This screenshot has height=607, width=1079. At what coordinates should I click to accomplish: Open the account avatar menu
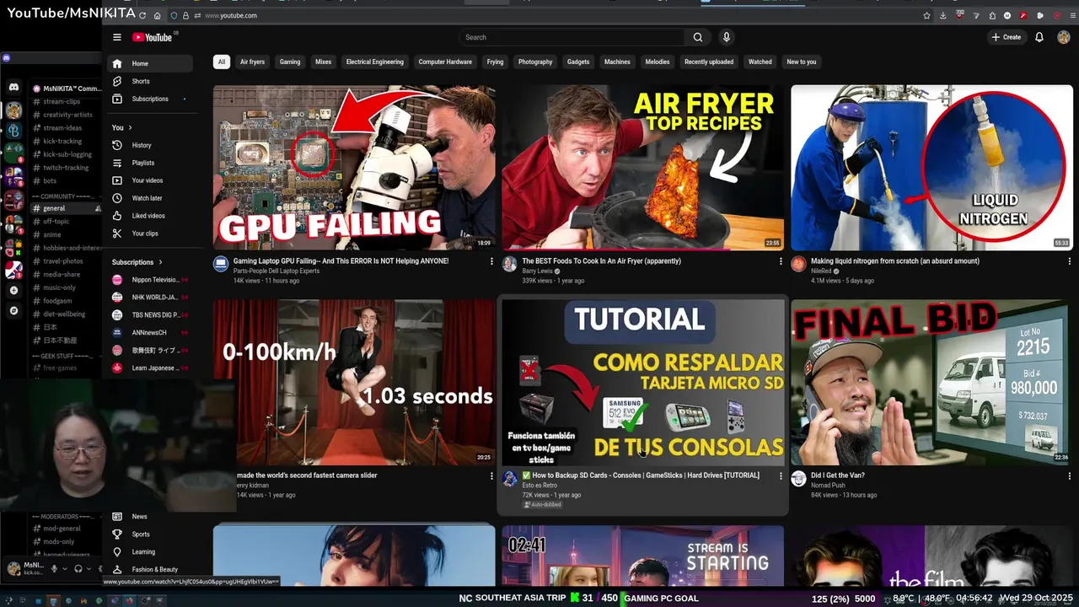pyautogui.click(x=1064, y=37)
